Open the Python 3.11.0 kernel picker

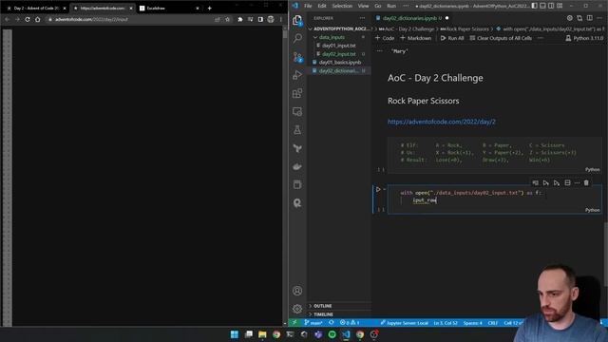click(584, 38)
